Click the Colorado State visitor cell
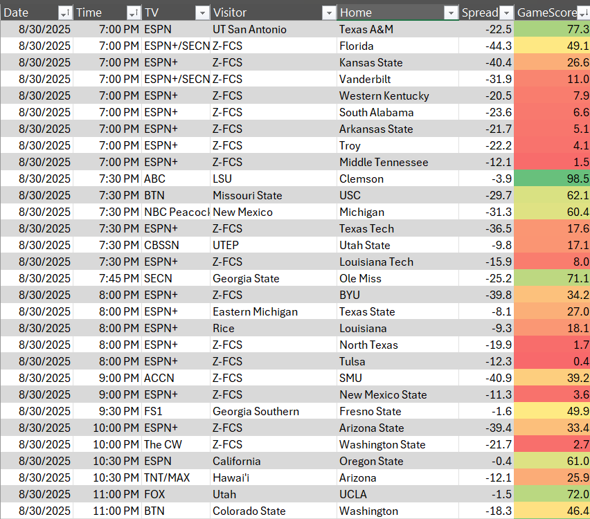The image size is (590, 519). (x=274, y=511)
